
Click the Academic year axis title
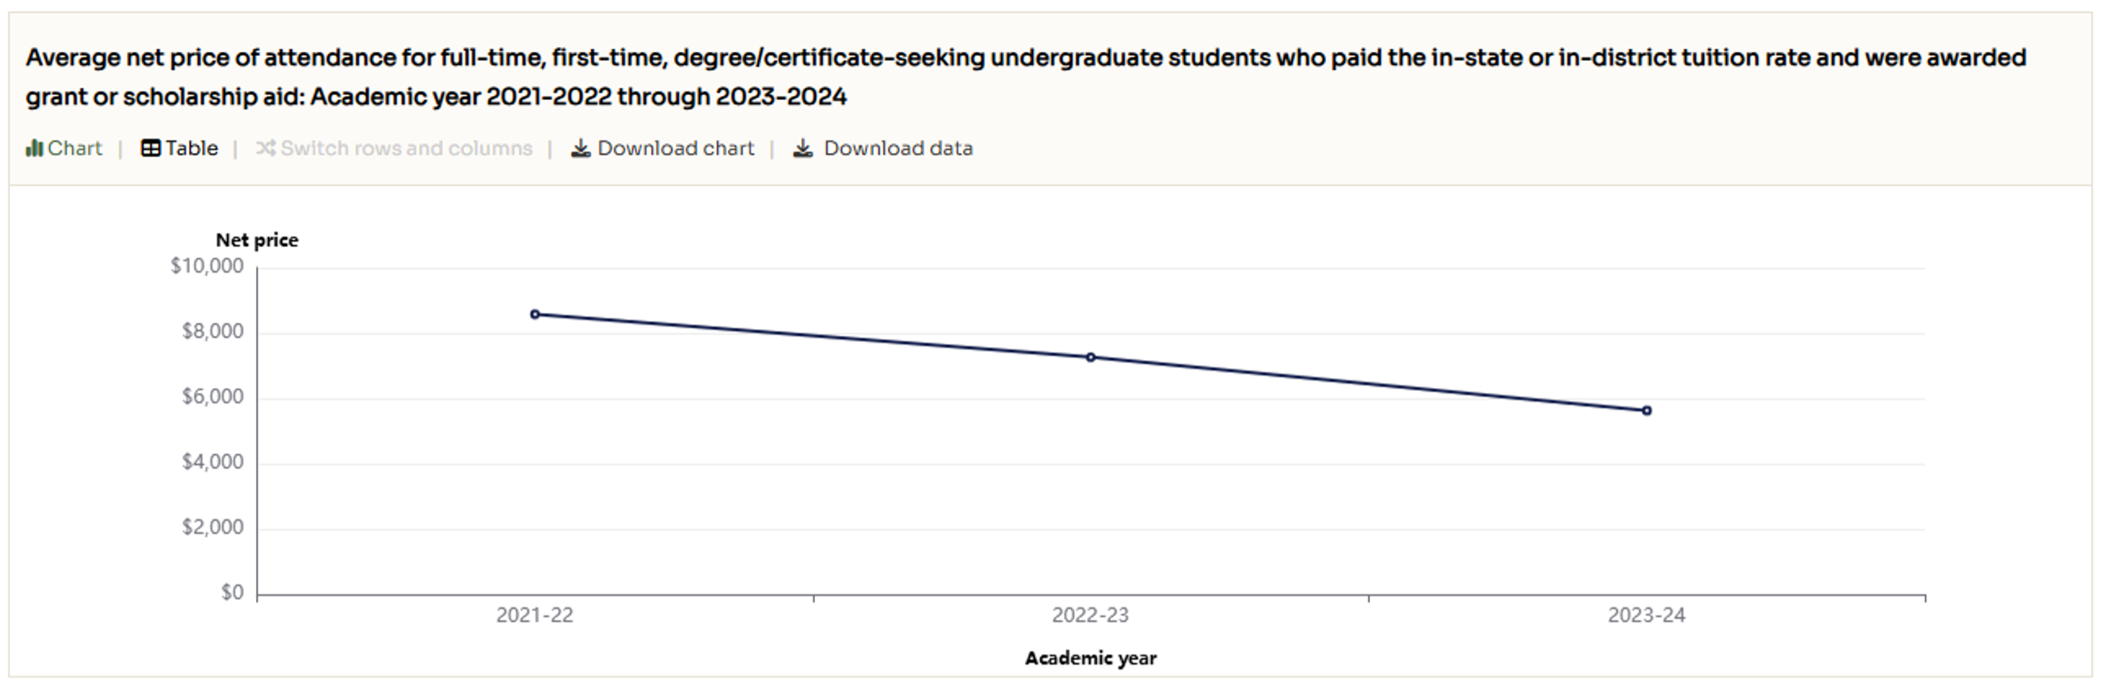1090,658
